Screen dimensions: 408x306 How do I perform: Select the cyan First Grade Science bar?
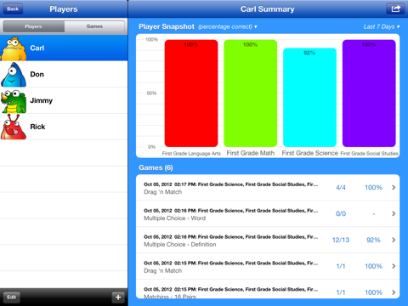point(309,98)
